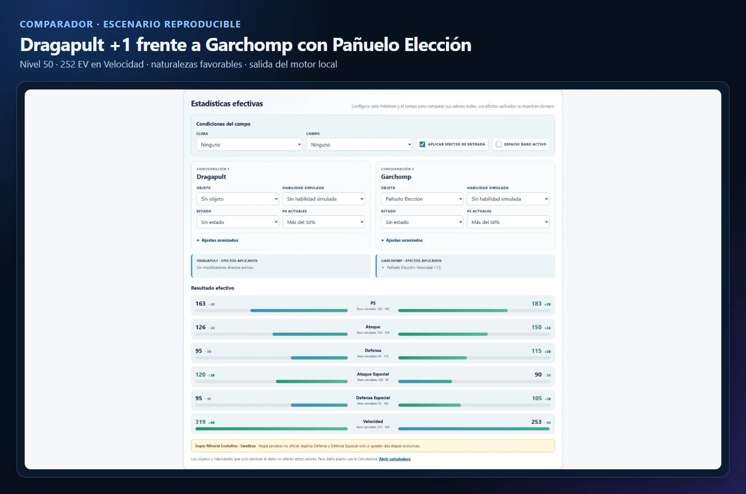Open Garchomp's Habilidad simulada dropdown
This screenshot has width=746, height=494.
508,199
